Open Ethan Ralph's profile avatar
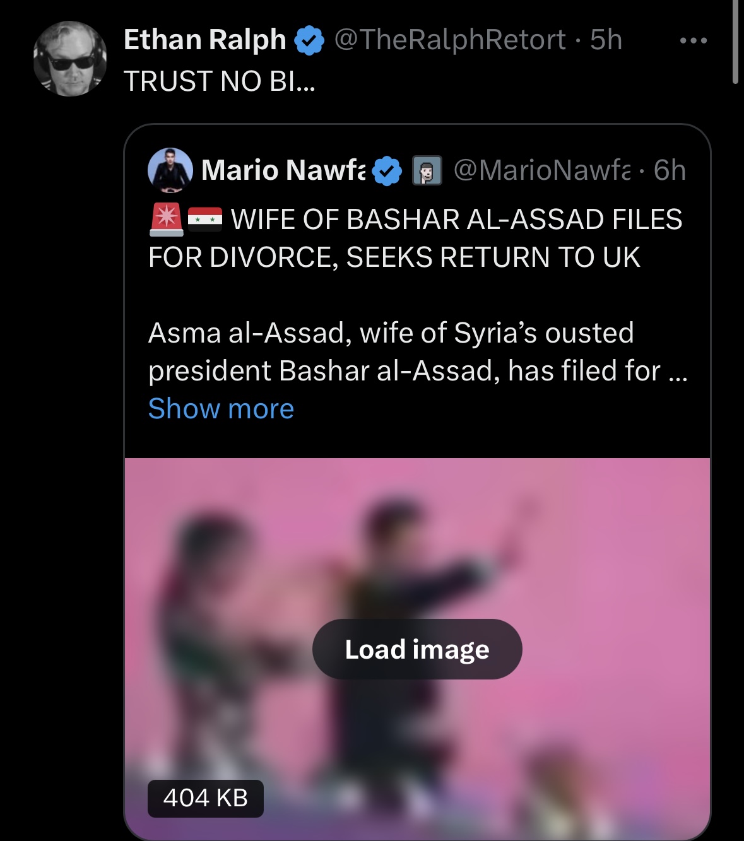744x841 pixels. coord(69,59)
